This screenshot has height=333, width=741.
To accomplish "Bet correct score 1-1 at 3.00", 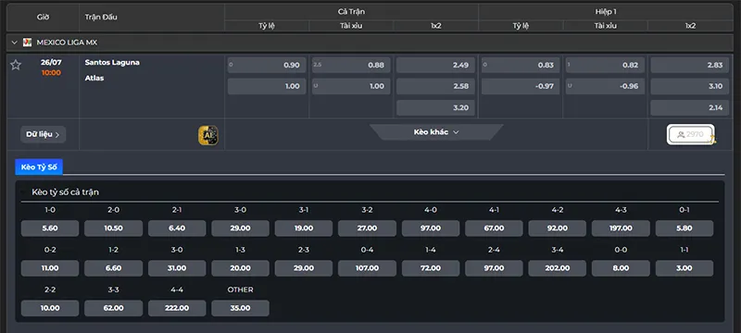I will [684, 268].
